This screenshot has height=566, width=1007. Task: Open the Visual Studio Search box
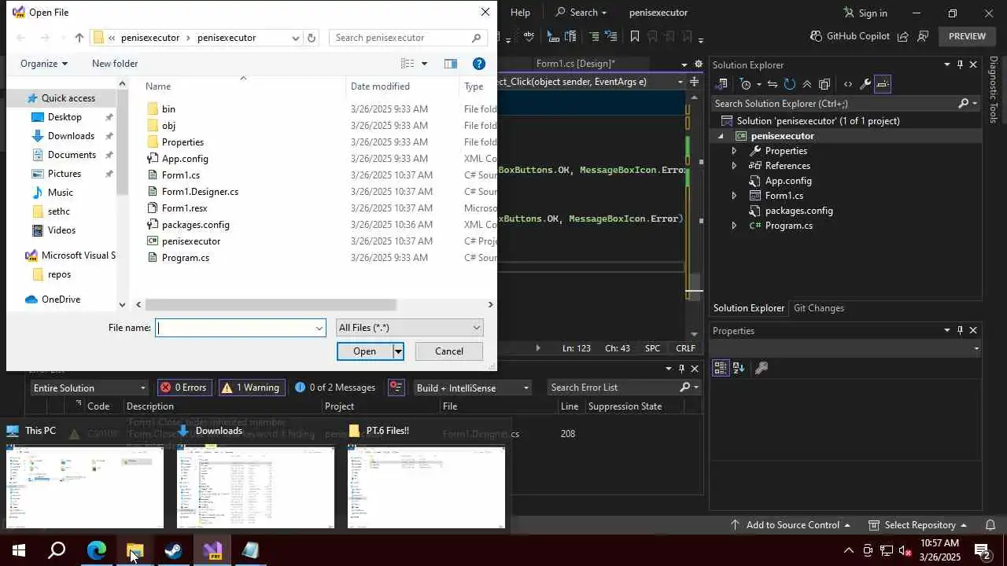[x=581, y=13]
